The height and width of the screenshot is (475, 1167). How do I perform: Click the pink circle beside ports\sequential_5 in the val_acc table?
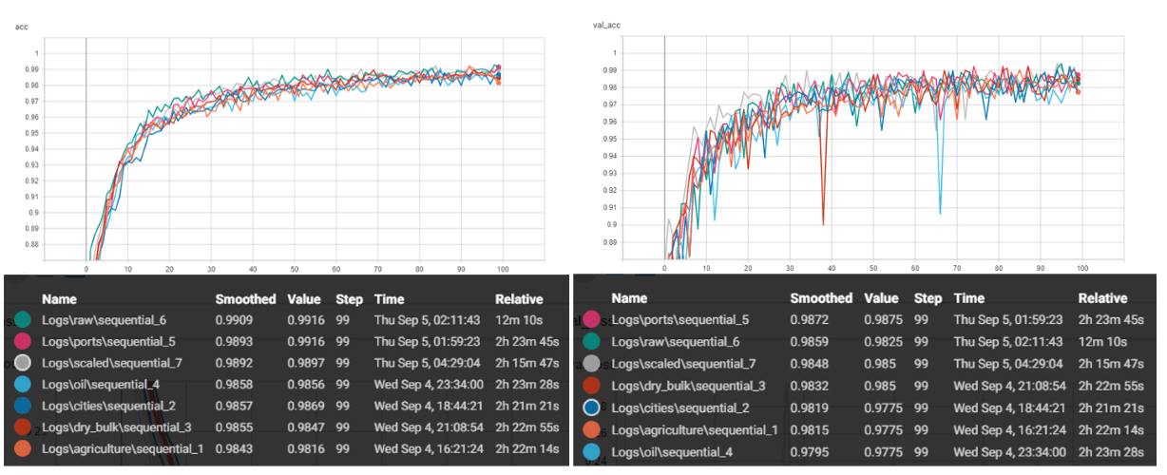(x=591, y=320)
